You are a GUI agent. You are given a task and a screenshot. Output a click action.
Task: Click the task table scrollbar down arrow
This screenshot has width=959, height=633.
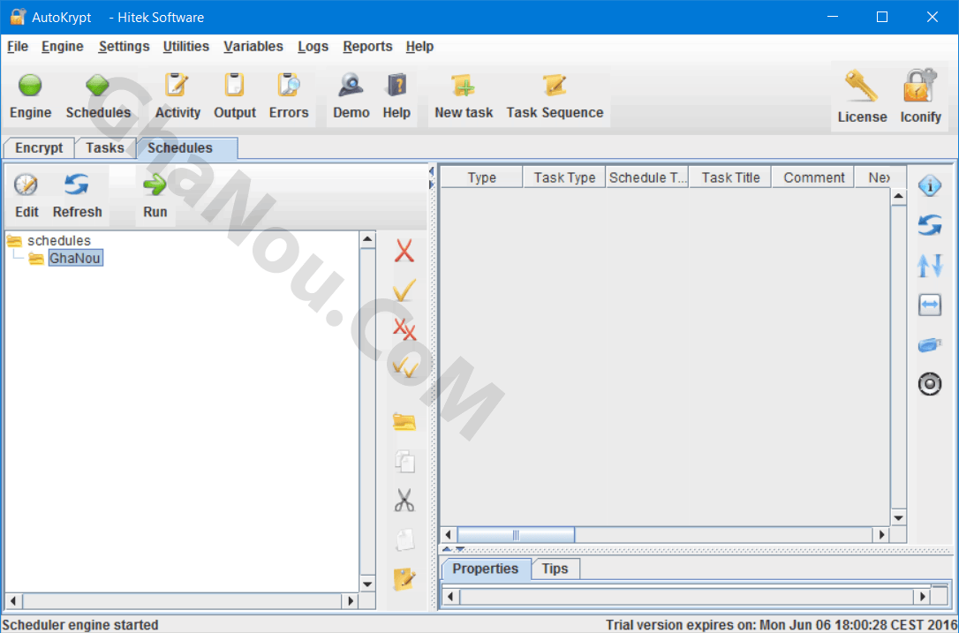coord(898,518)
